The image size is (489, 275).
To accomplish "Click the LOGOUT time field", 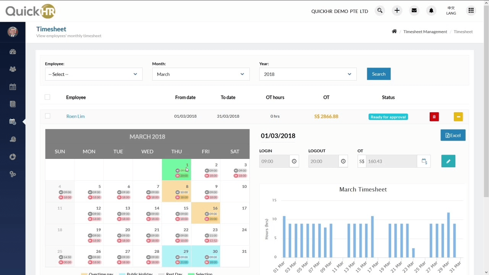I will (324, 161).
